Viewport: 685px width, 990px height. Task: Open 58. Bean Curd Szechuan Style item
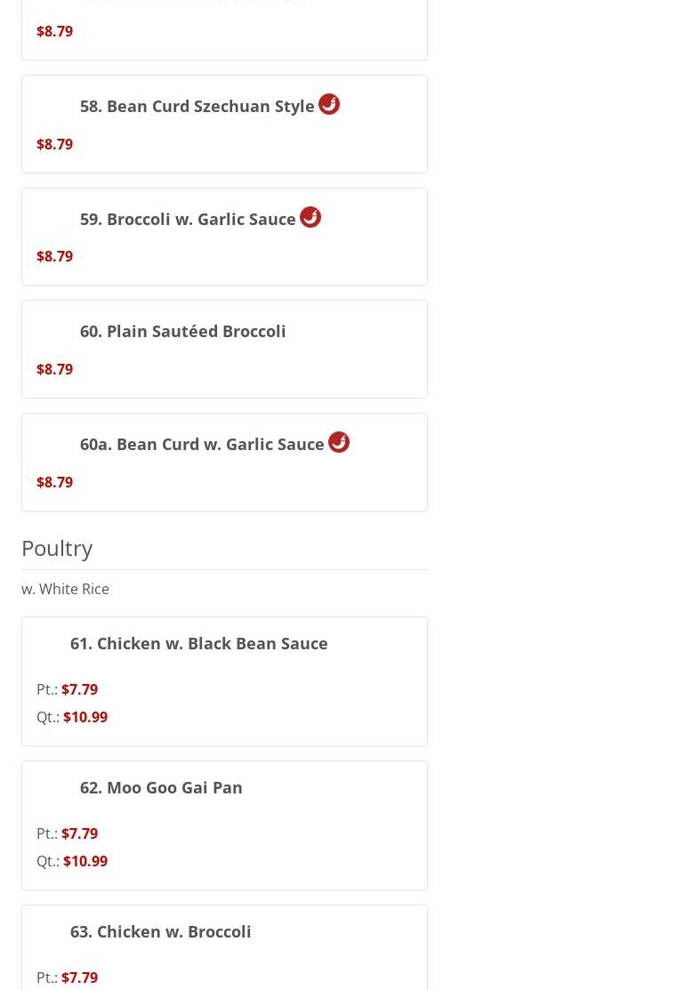point(197,107)
